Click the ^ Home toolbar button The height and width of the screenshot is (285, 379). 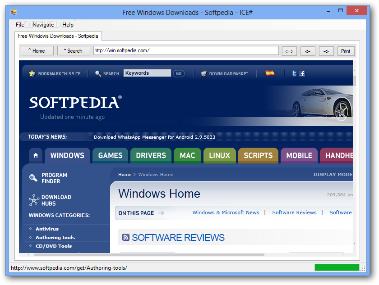37,50
